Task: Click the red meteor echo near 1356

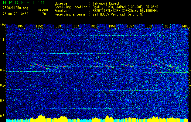Action: click(x=110, y=66)
